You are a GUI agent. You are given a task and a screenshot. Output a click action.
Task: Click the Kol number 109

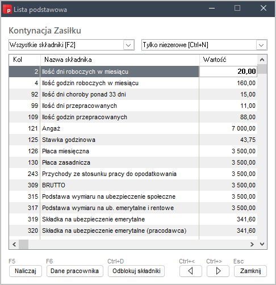[33, 117]
